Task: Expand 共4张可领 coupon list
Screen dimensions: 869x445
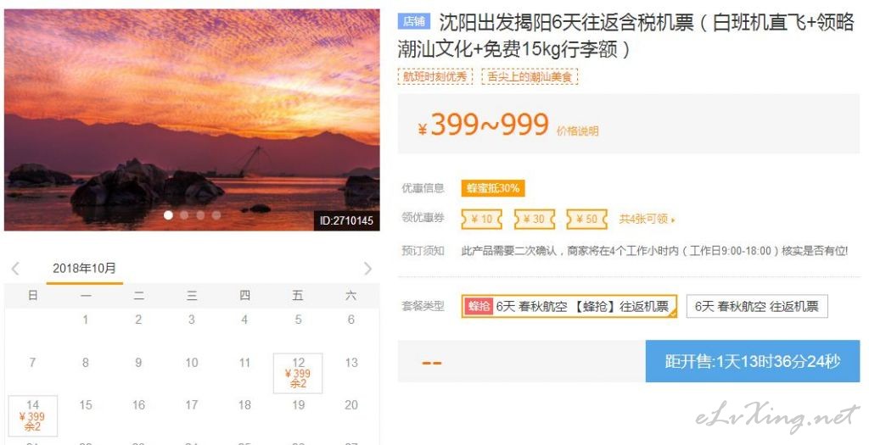Action: point(647,220)
